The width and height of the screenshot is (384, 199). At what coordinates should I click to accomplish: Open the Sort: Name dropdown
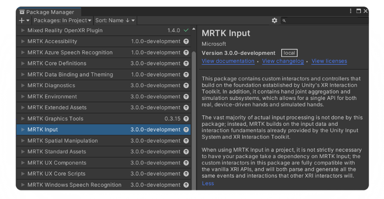pos(115,20)
